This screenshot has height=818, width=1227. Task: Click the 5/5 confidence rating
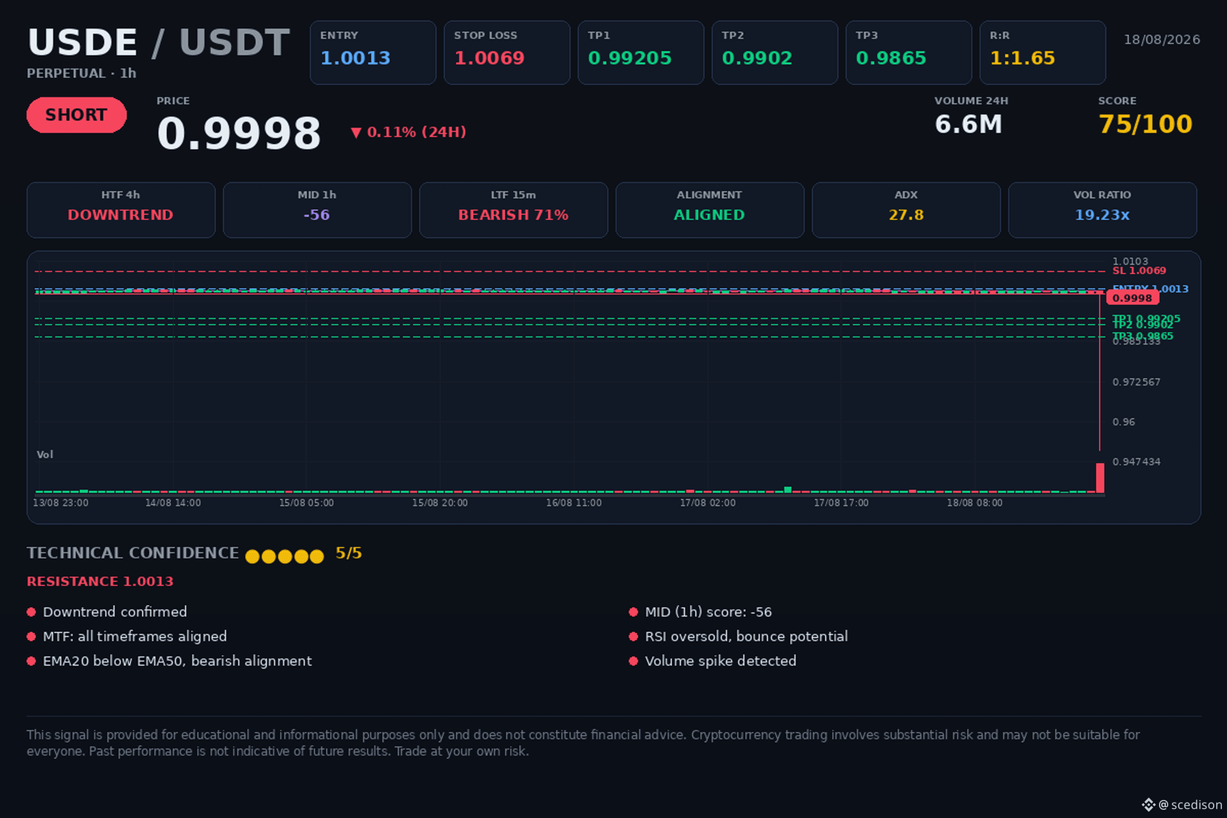[x=349, y=553]
